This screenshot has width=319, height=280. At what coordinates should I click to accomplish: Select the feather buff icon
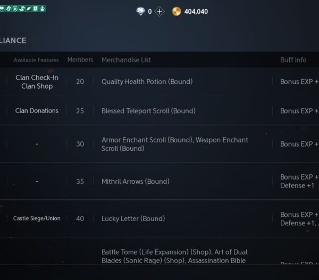[x=28, y=9]
